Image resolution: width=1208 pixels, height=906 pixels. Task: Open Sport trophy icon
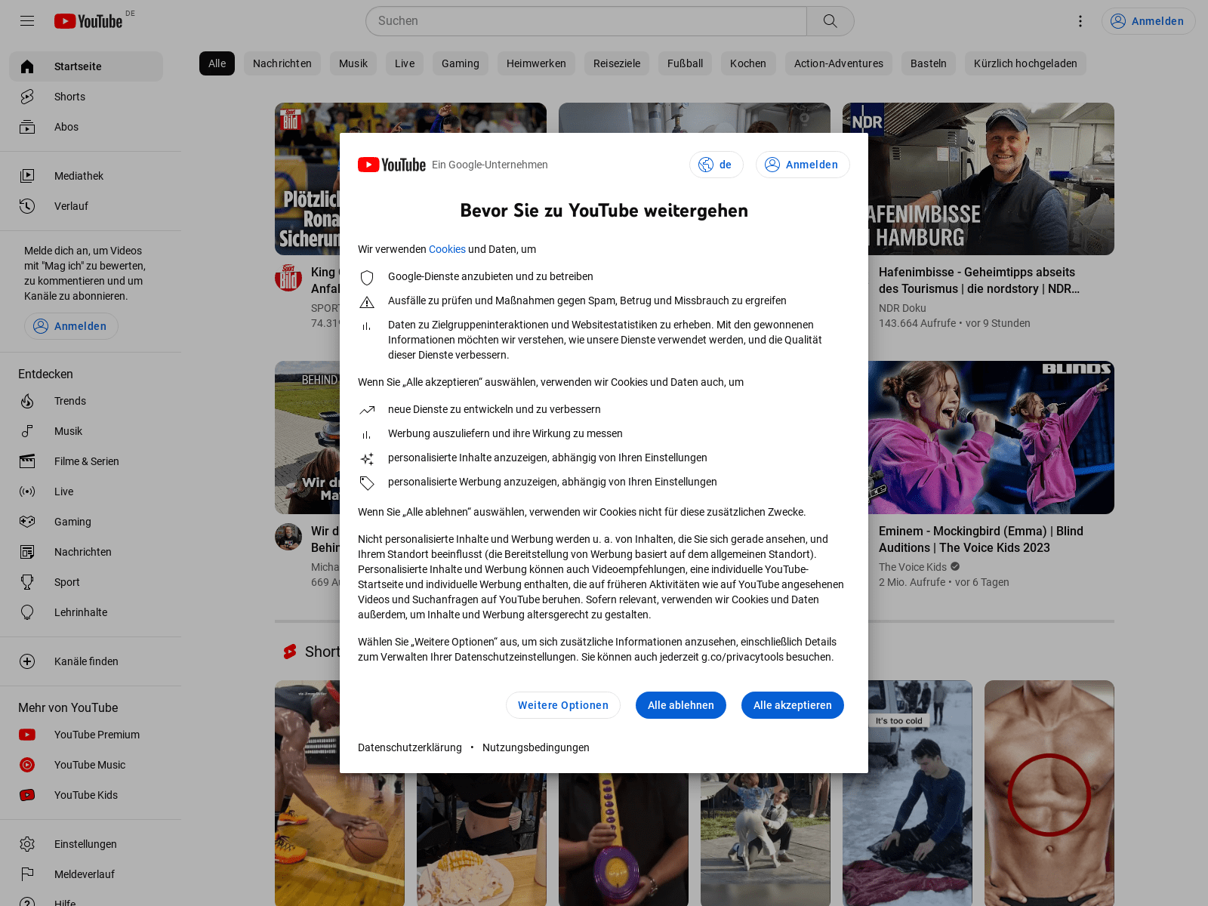coord(27,582)
